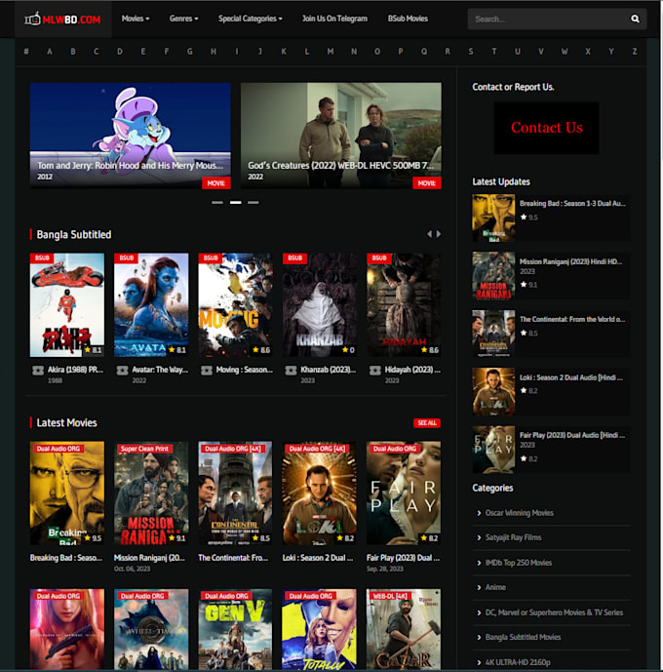Click the MLWBD.COM site logo
The height and width of the screenshot is (672, 663).
(x=62, y=19)
